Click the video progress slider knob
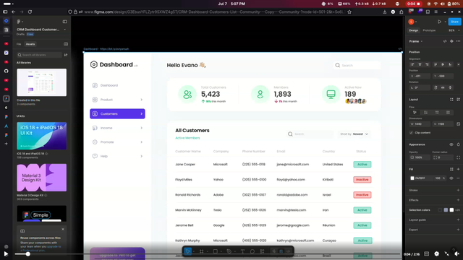 27,253
